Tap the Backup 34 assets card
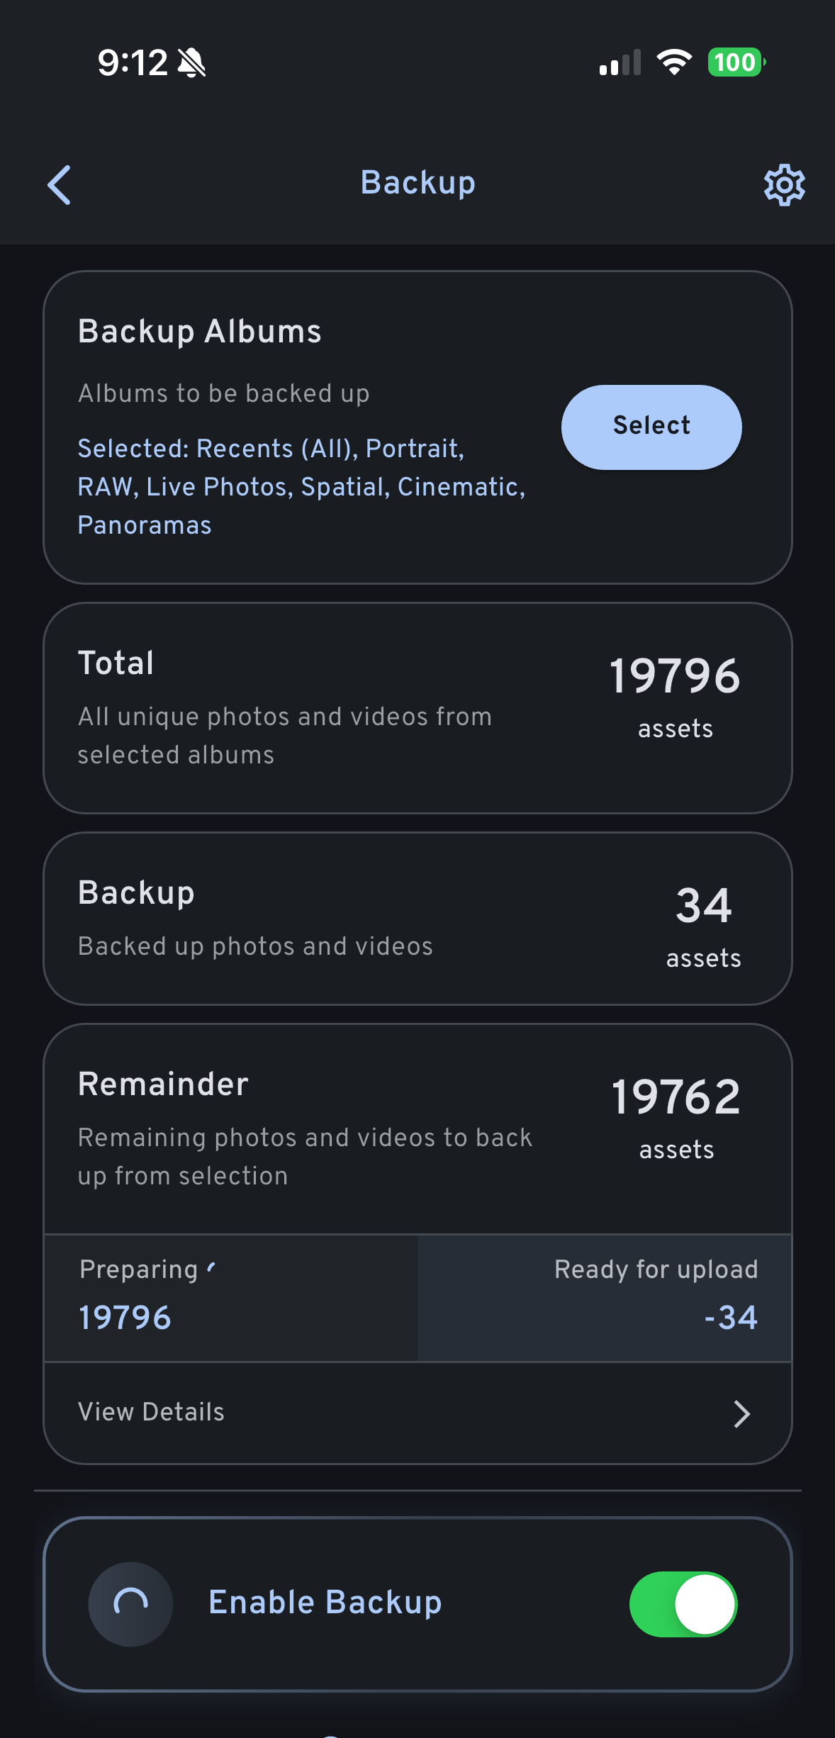The width and height of the screenshot is (835, 1738). 417,919
